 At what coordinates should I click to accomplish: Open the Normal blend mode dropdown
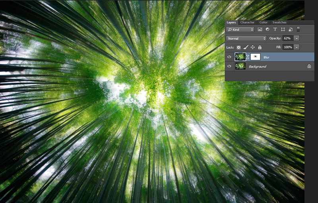click(x=246, y=38)
